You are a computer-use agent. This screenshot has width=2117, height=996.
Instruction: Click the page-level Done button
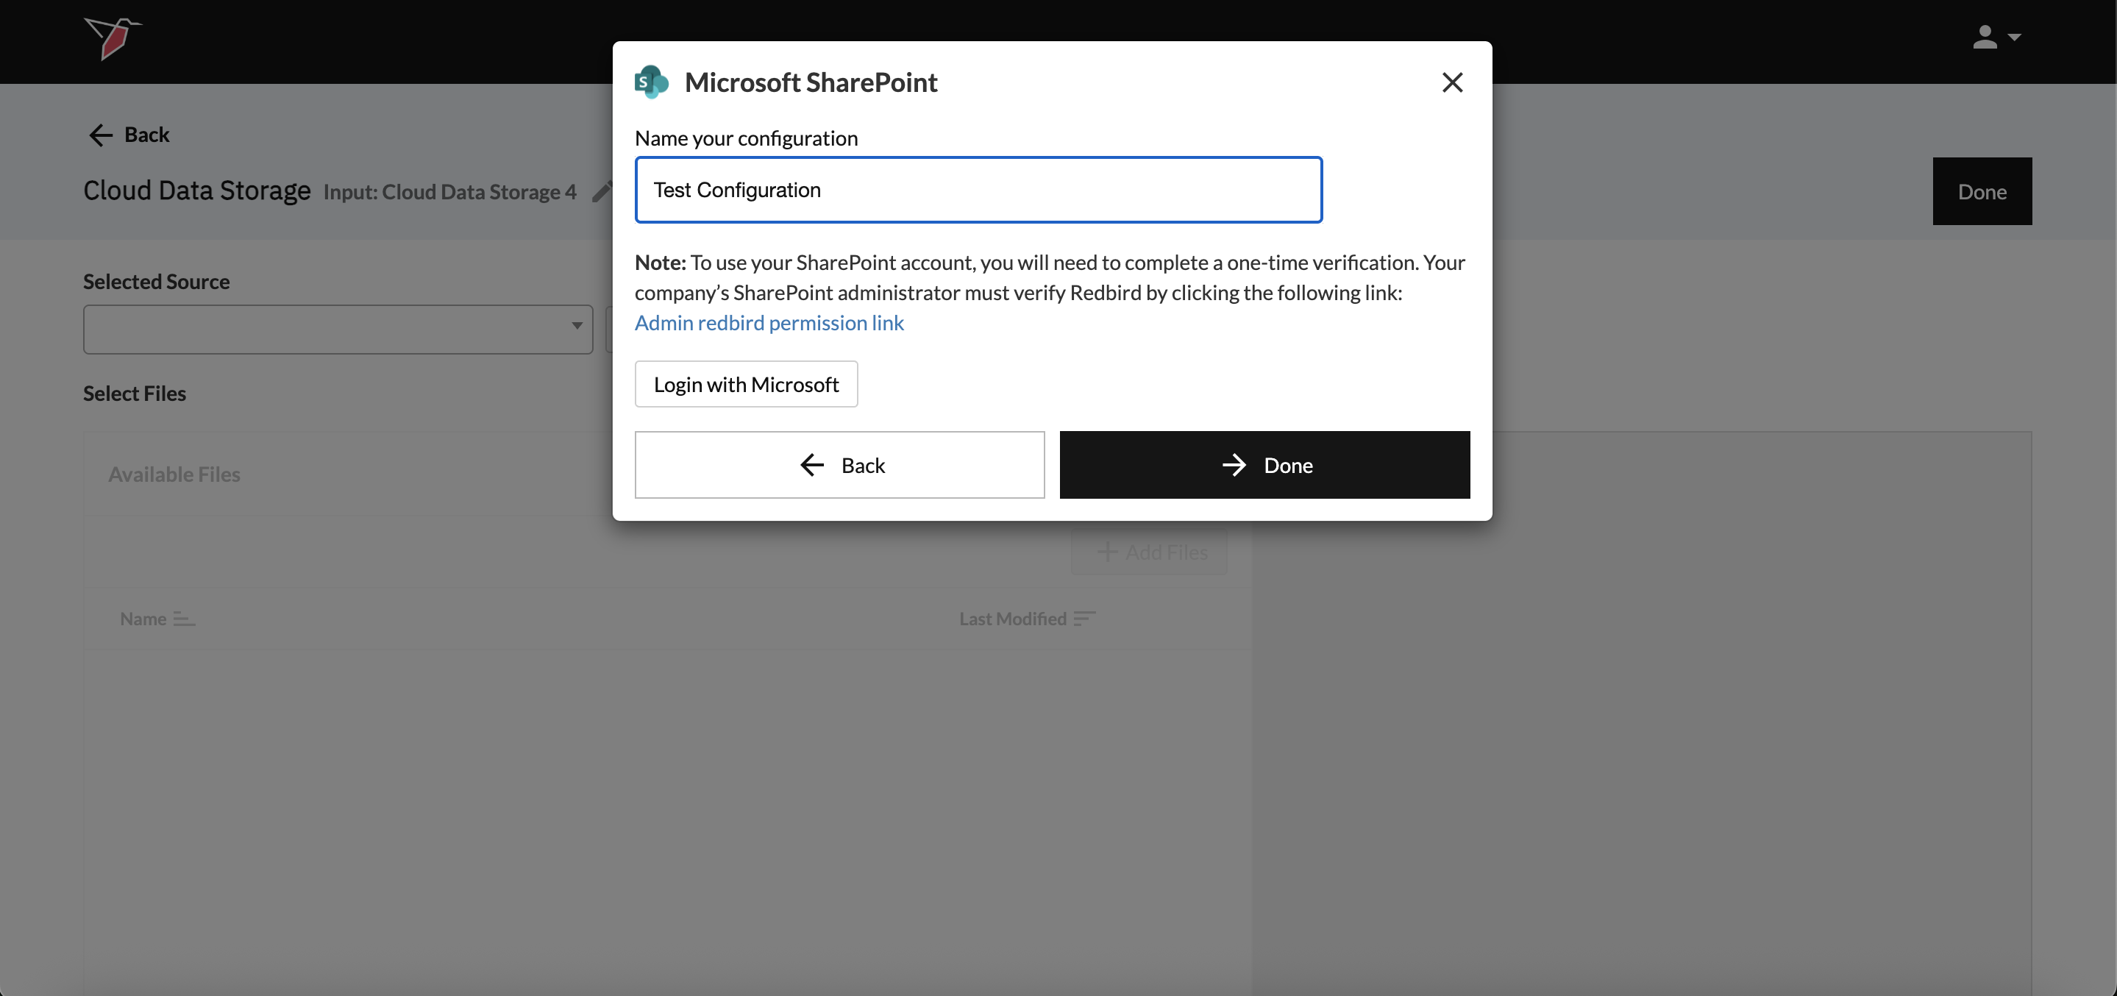tap(1982, 191)
